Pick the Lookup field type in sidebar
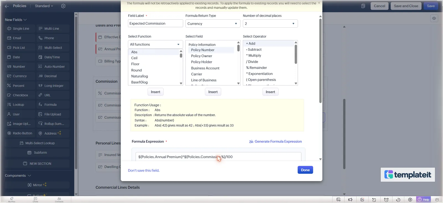Viewport: 443px width, 203px height. point(20,105)
